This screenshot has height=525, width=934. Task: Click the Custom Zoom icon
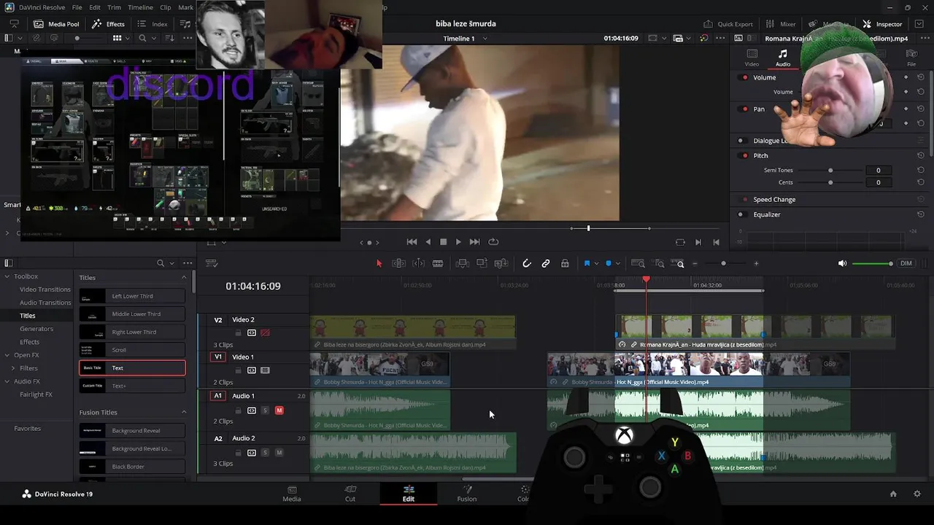(x=678, y=263)
